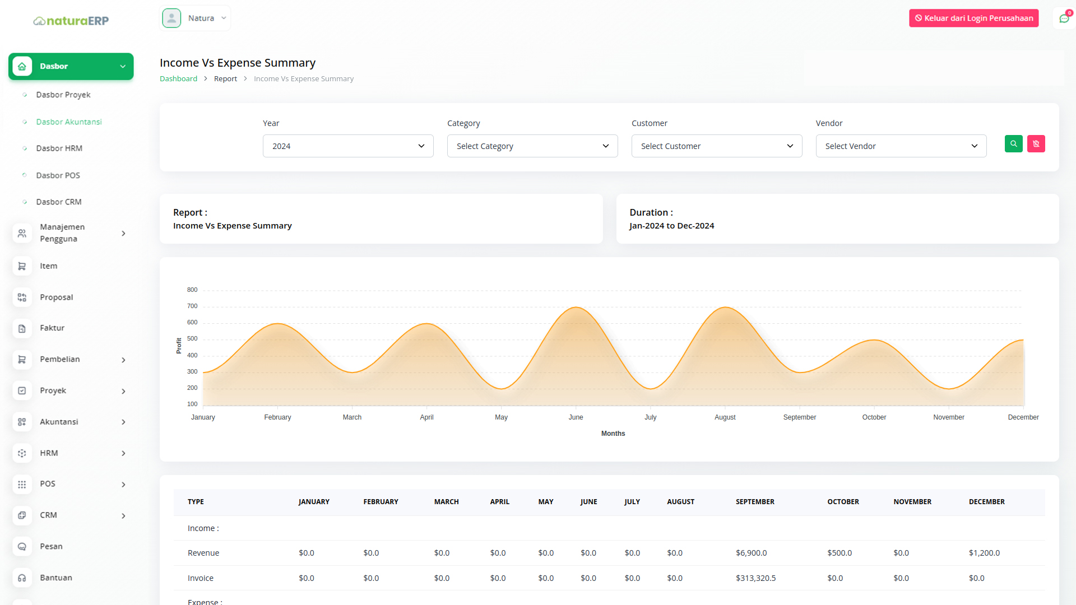Click the June peak on profit chart
The width and height of the screenshot is (1076, 605).
(x=576, y=308)
